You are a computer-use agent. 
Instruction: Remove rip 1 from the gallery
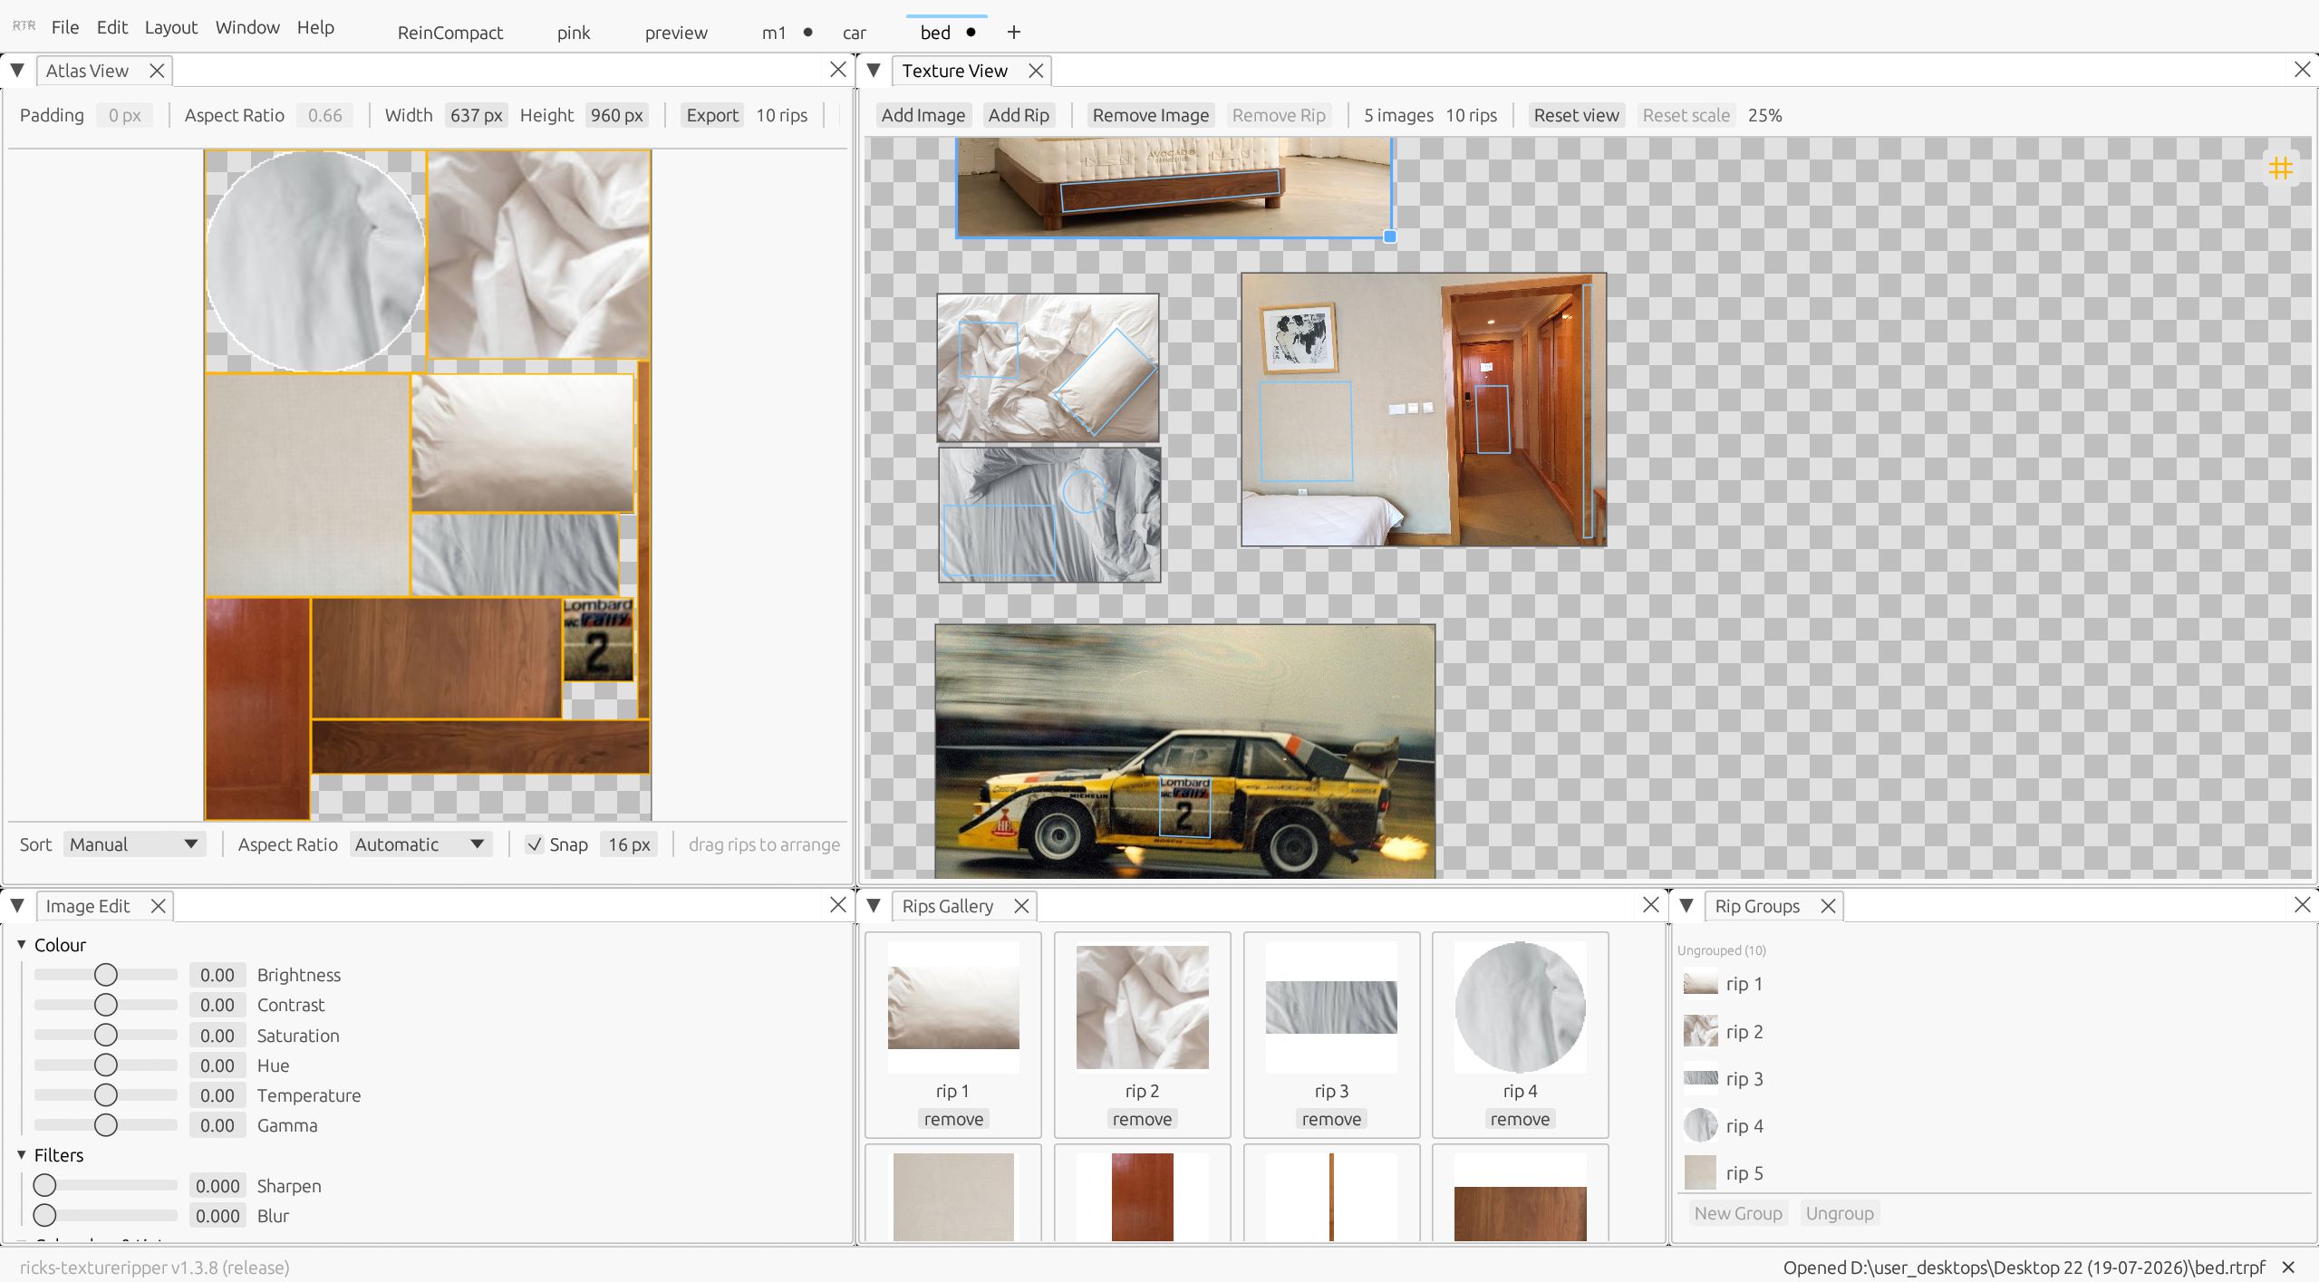953,1119
